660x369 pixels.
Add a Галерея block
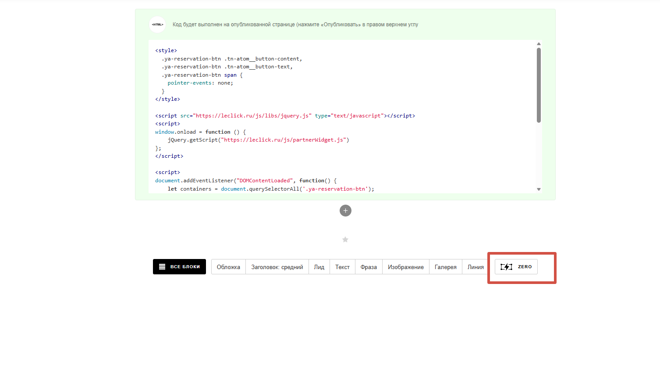click(x=446, y=267)
